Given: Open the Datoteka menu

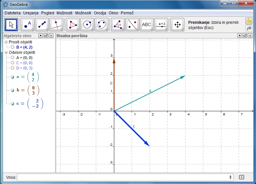Looking at the screenshot, I should point(12,13).
